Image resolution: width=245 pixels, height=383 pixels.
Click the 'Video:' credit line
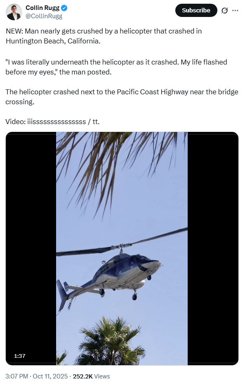click(x=53, y=122)
